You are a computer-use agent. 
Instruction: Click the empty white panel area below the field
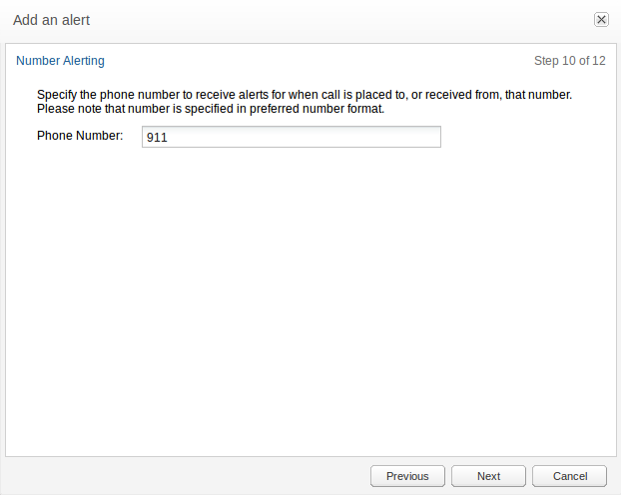coord(310,301)
